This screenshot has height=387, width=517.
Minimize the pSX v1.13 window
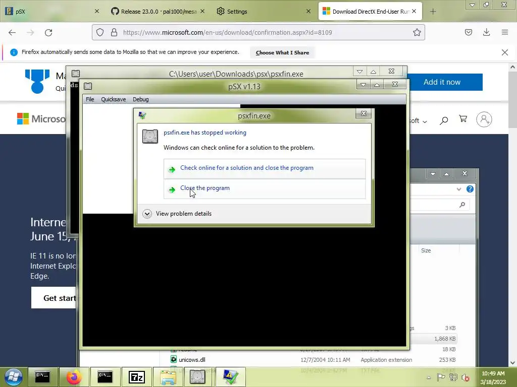[x=363, y=85]
